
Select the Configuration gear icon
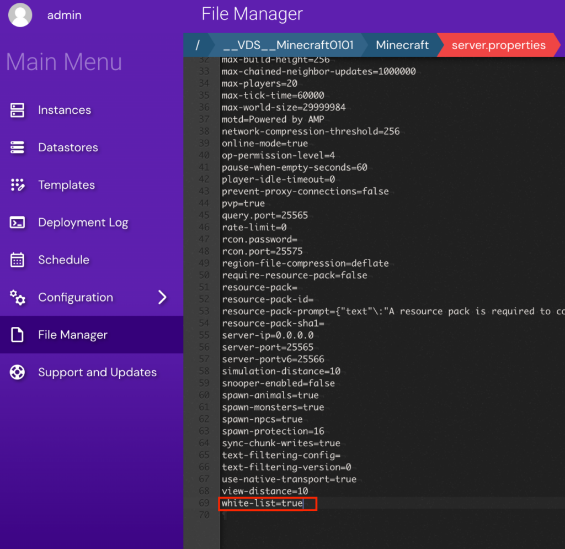17,298
